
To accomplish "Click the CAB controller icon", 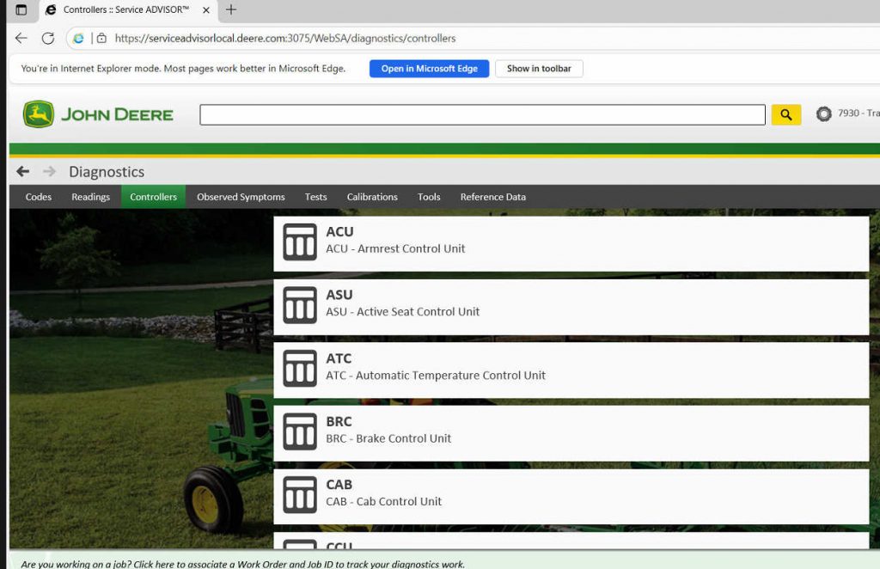I will pyautogui.click(x=300, y=495).
